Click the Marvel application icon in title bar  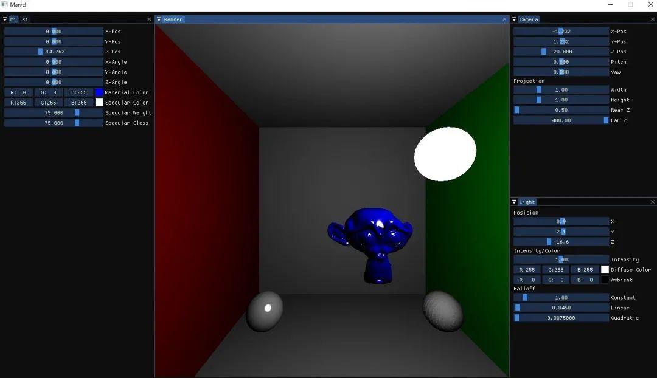[x=5, y=4]
